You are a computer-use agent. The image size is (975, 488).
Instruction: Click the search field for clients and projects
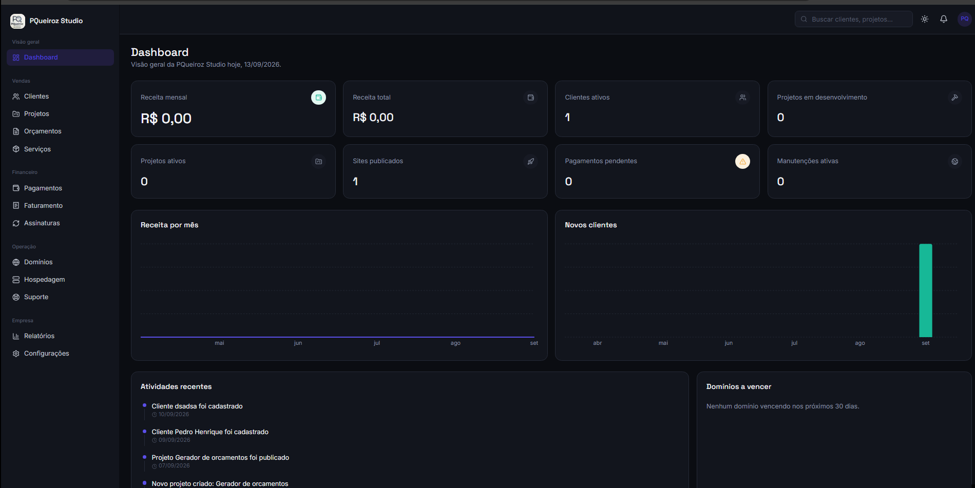coord(853,19)
